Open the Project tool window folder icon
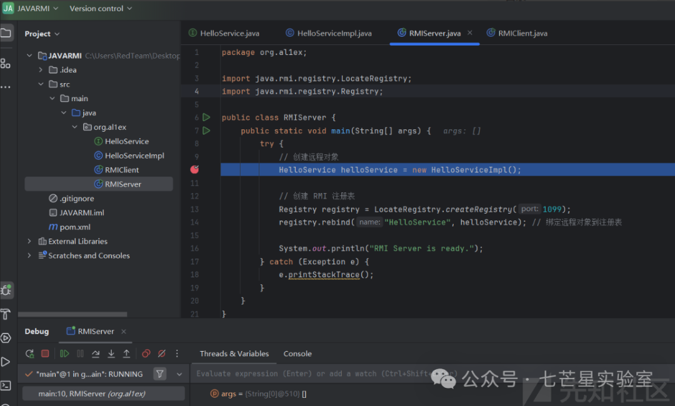This screenshot has height=406, width=675. pos(6,33)
